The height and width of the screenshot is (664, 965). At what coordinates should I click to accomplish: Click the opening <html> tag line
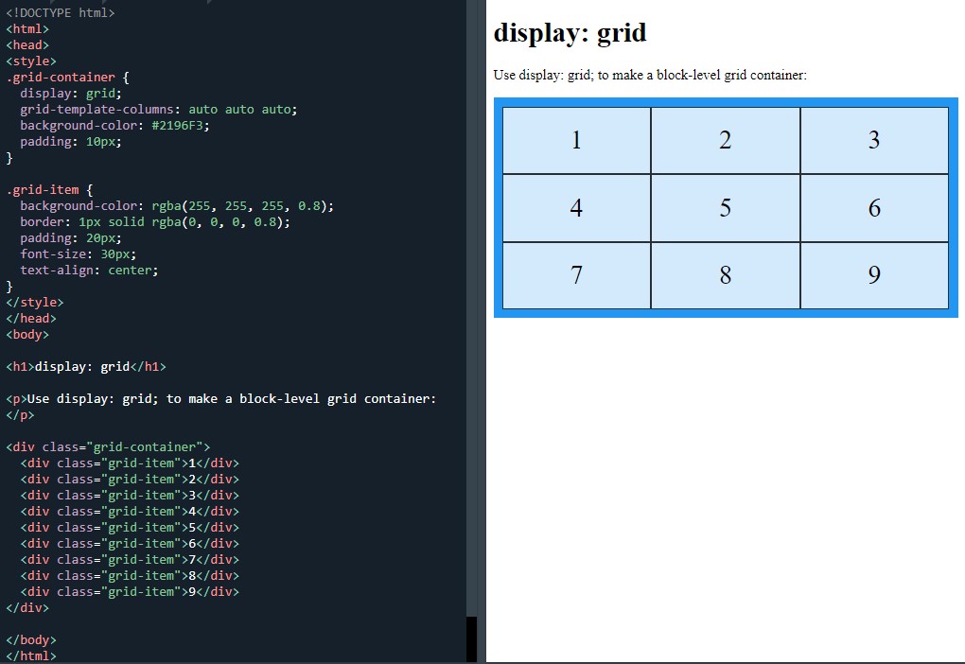27,29
